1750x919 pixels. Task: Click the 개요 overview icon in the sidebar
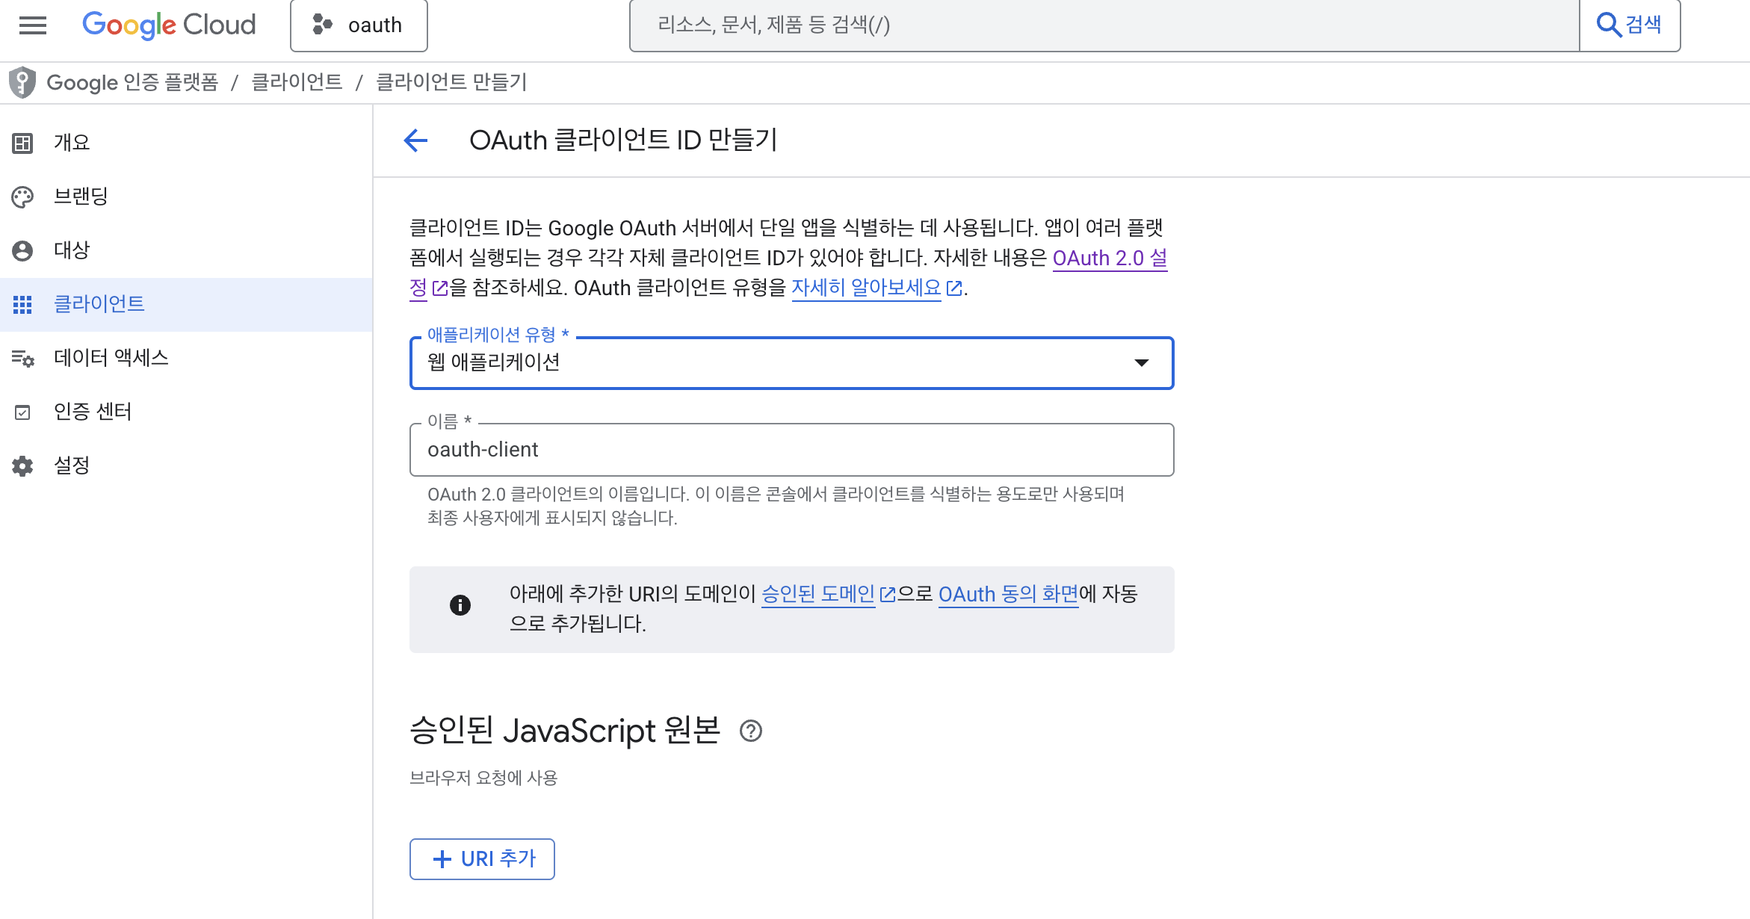pos(22,143)
